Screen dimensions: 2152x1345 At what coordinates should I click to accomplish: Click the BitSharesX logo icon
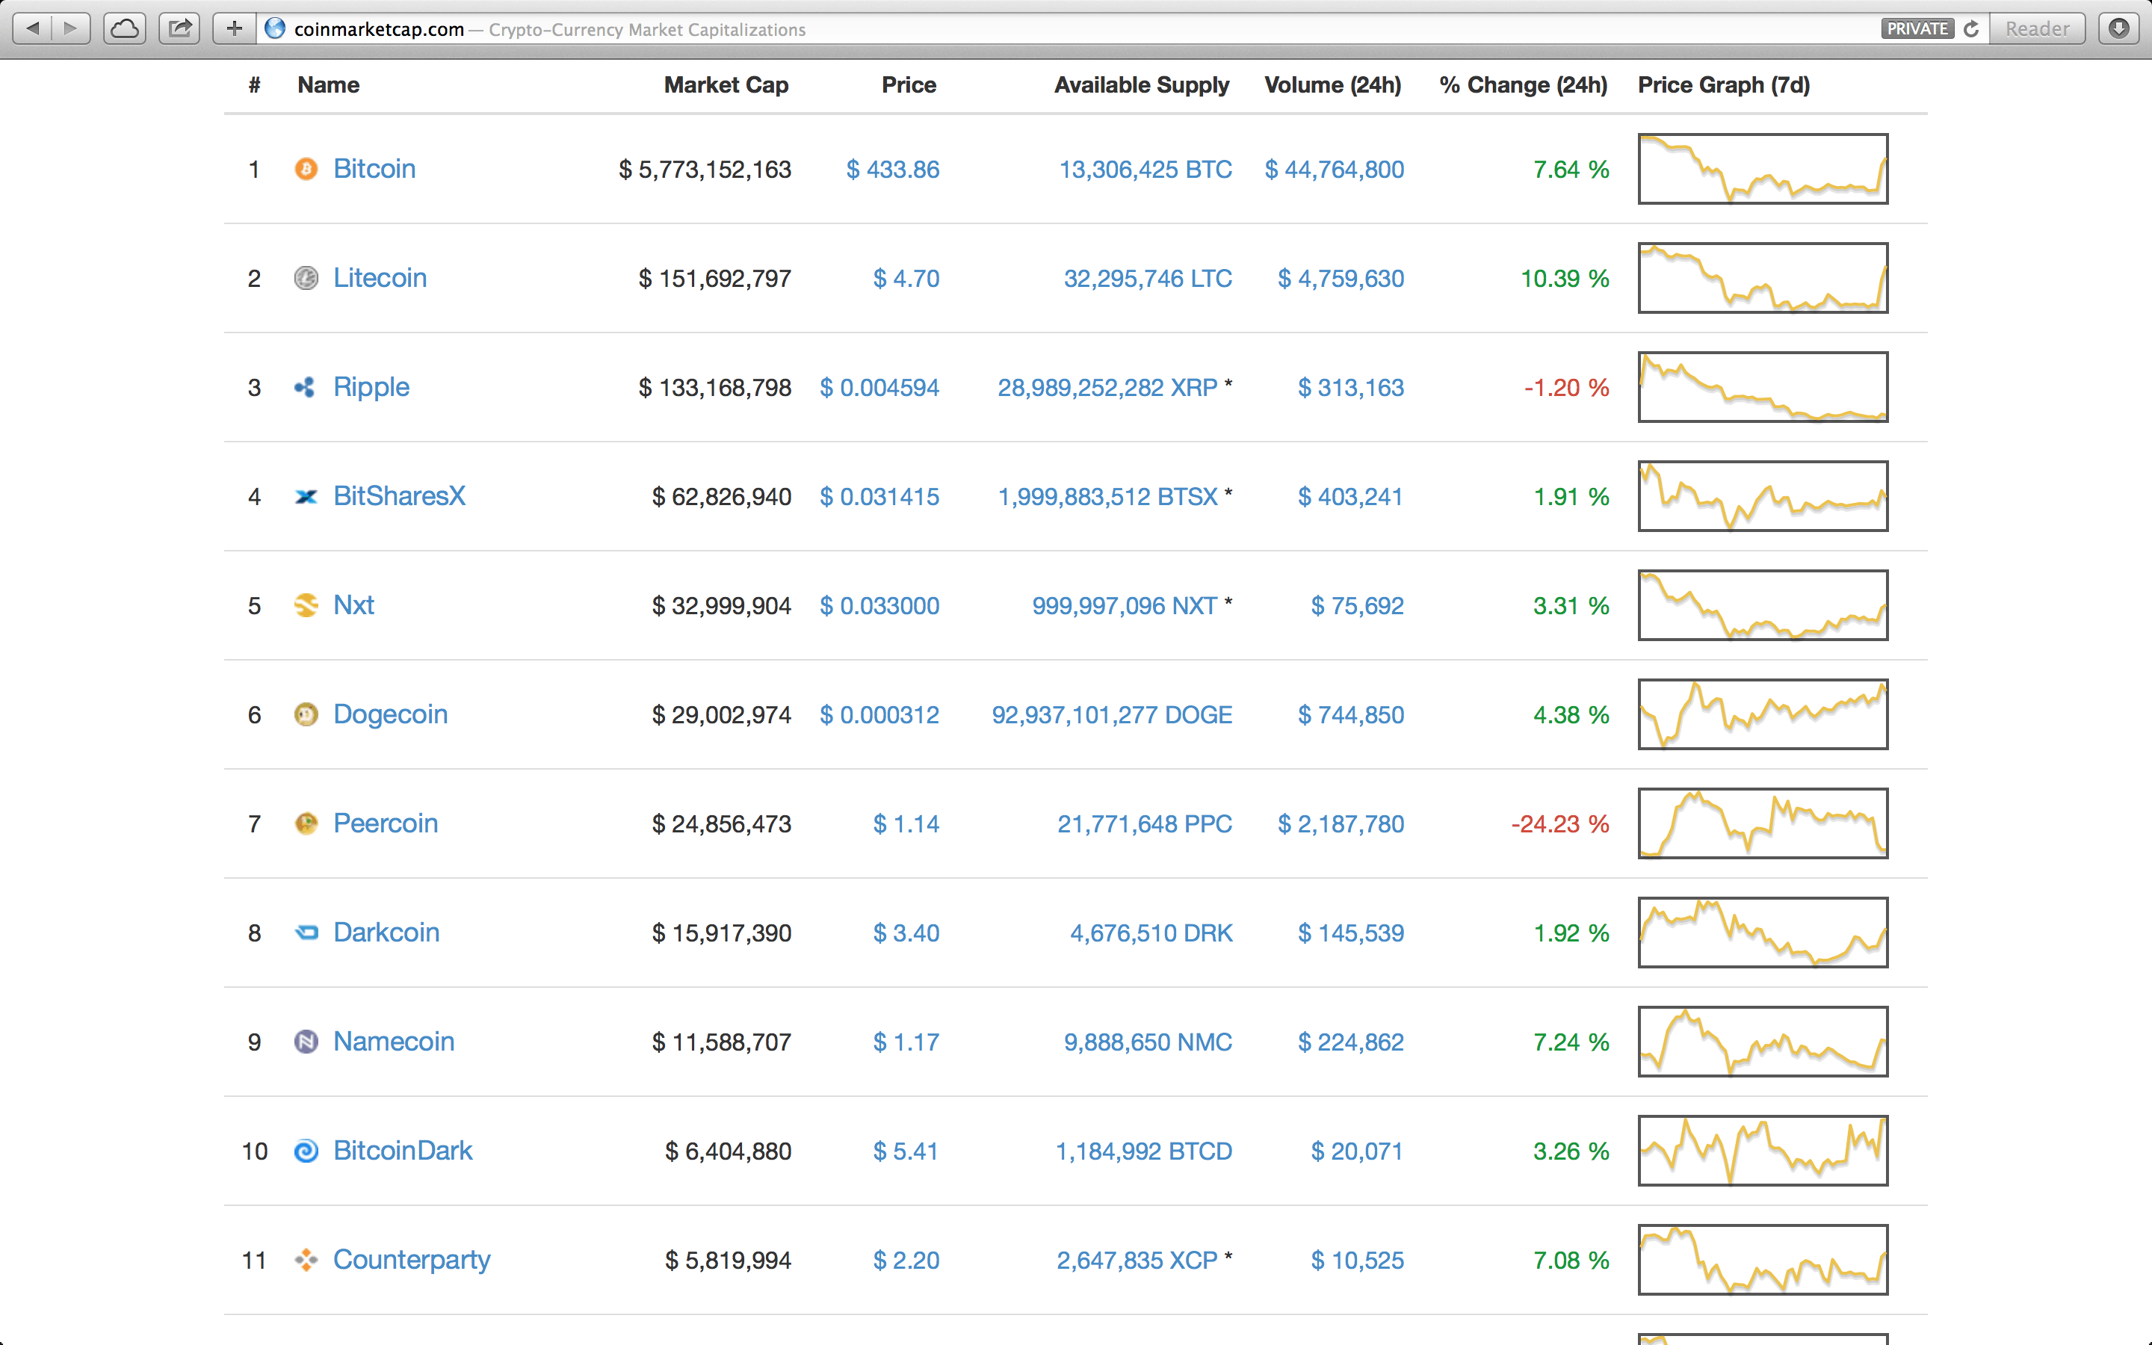pos(306,496)
